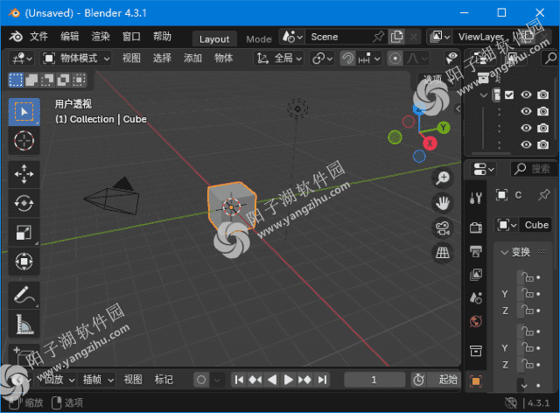The width and height of the screenshot is (560, 413).
Task: Open the 窗口 menu
Action: coord(131,37)
